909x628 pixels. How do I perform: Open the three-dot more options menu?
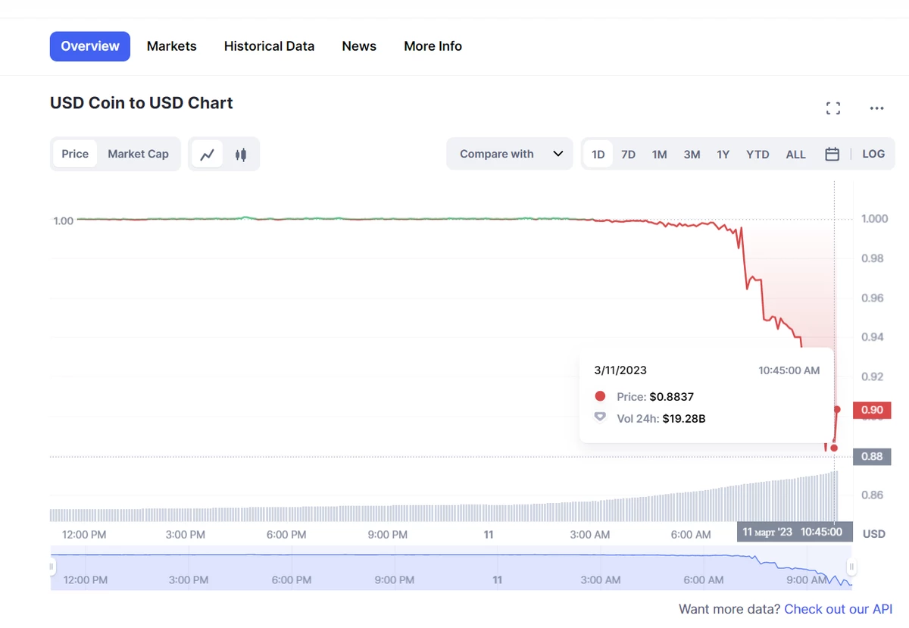pos(876,108)
